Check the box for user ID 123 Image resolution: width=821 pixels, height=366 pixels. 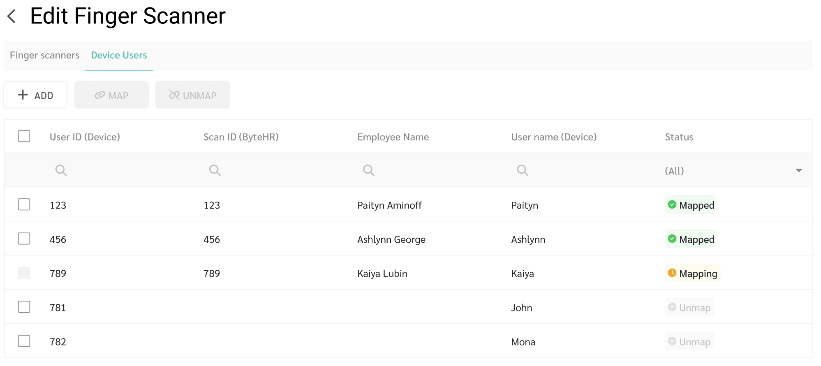[24, 204]
